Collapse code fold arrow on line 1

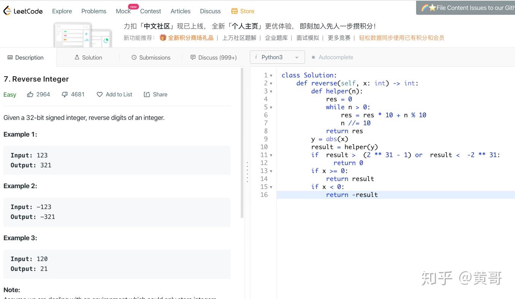[271, 76]
